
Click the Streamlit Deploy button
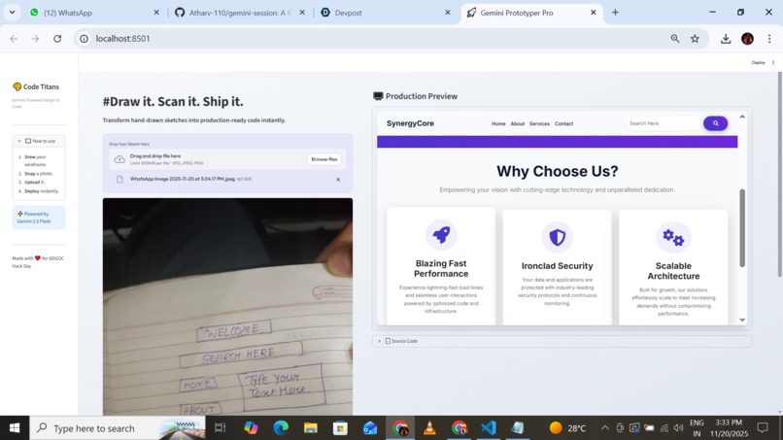click(x=758, y=62)
